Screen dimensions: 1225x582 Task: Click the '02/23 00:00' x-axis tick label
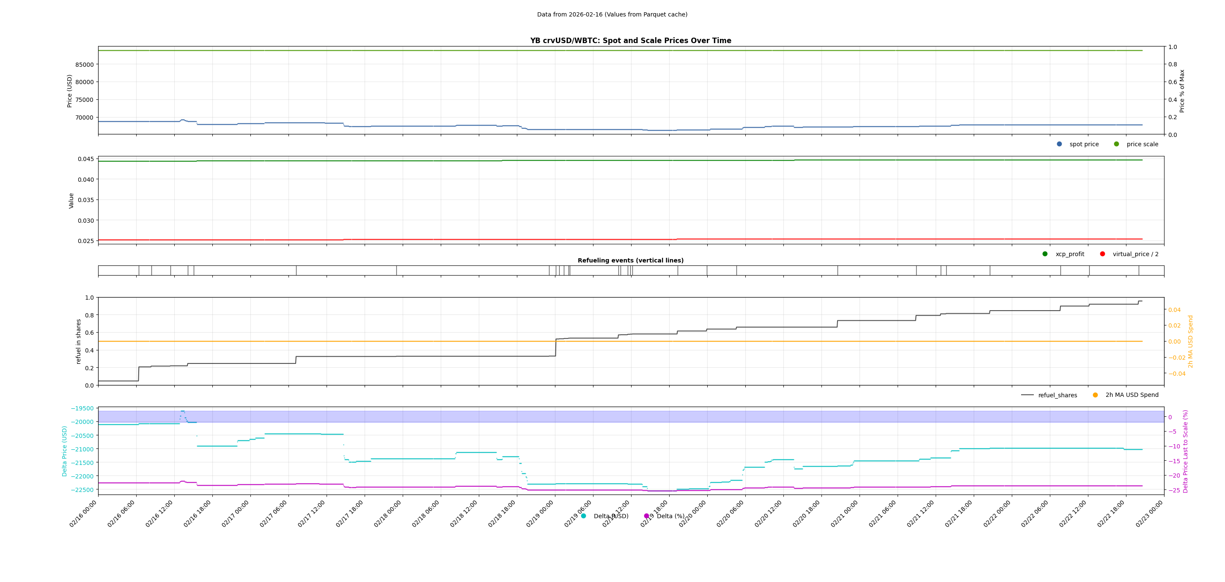point(1149,514)
